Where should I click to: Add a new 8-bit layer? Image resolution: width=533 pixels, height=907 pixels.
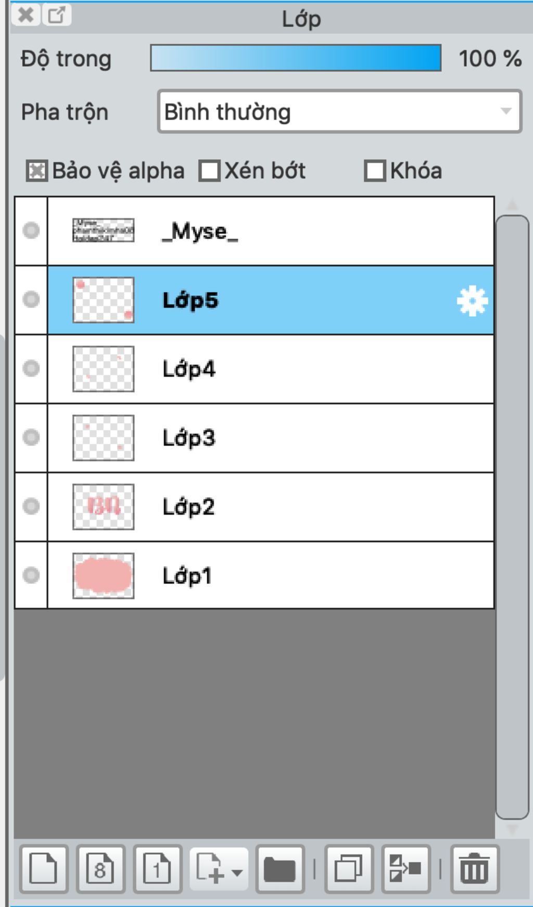tap(100, 869)
